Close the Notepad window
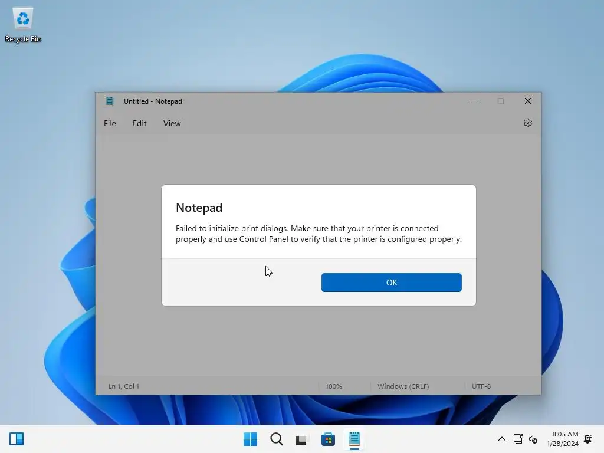This screenshot has width=604, height=453. tap(528, 101)
